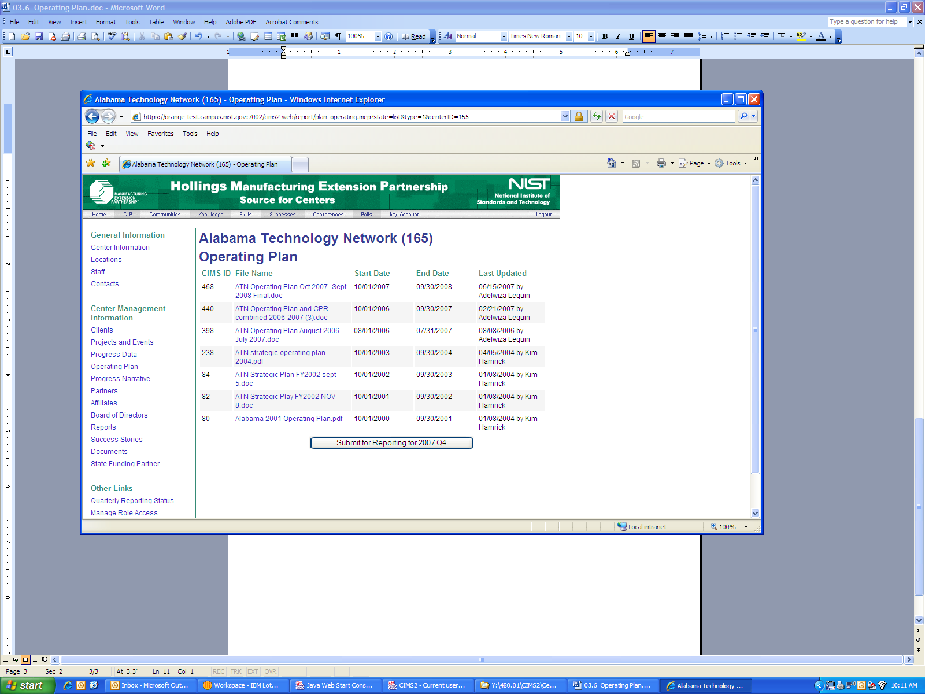This screenshot has height=694, width=925.
Task: Click the Windows Start button
Action: coord(28,685)
